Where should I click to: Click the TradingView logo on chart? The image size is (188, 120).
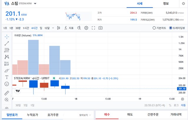18,91
